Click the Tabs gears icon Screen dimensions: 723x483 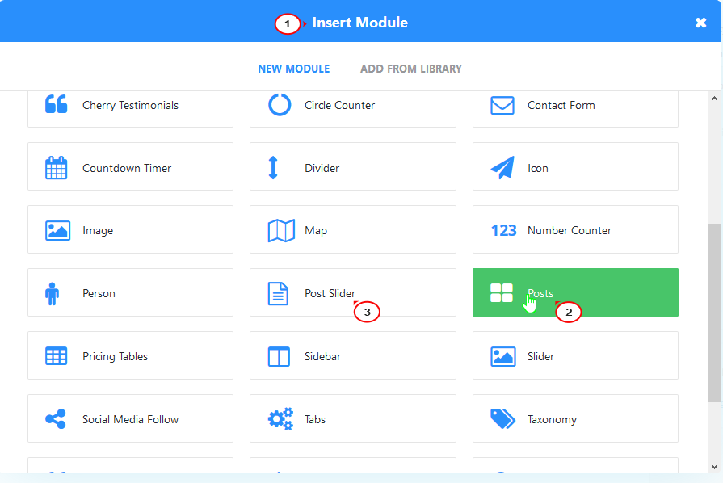coord(280,419)
